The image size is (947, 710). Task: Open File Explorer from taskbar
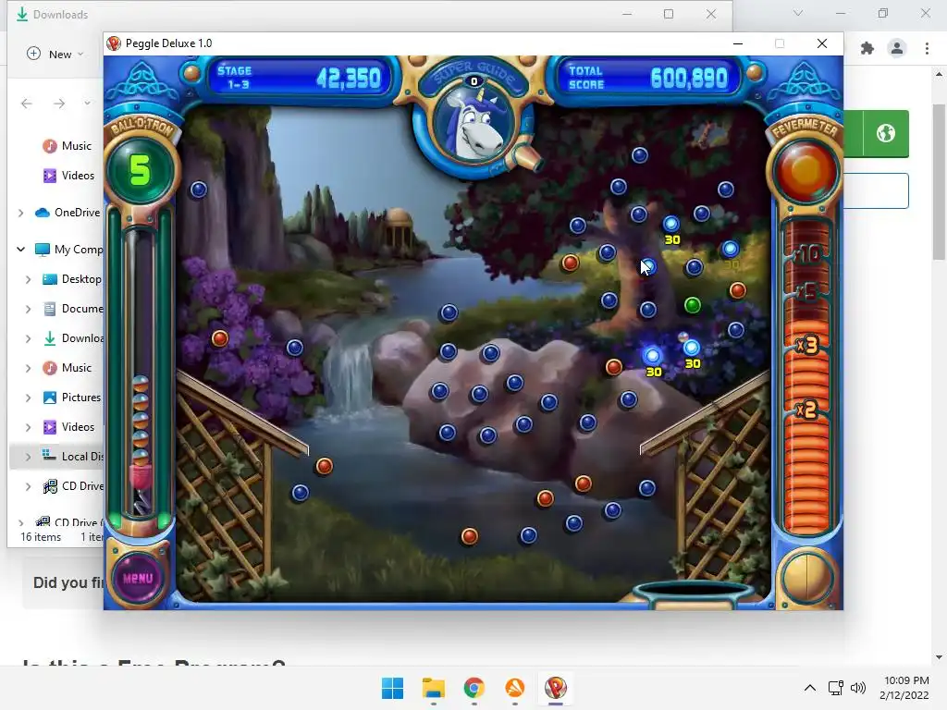tap(433, 688)
